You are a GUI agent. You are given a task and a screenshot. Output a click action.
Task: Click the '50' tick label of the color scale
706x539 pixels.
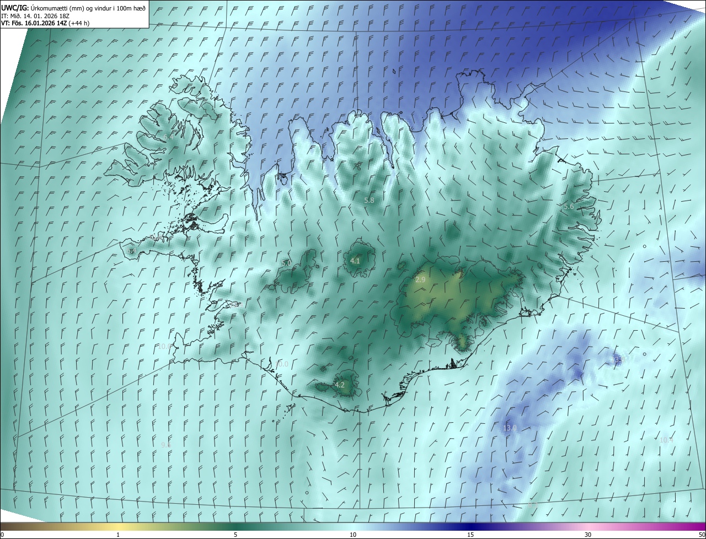pyautogui.click(x=702, y=535)
